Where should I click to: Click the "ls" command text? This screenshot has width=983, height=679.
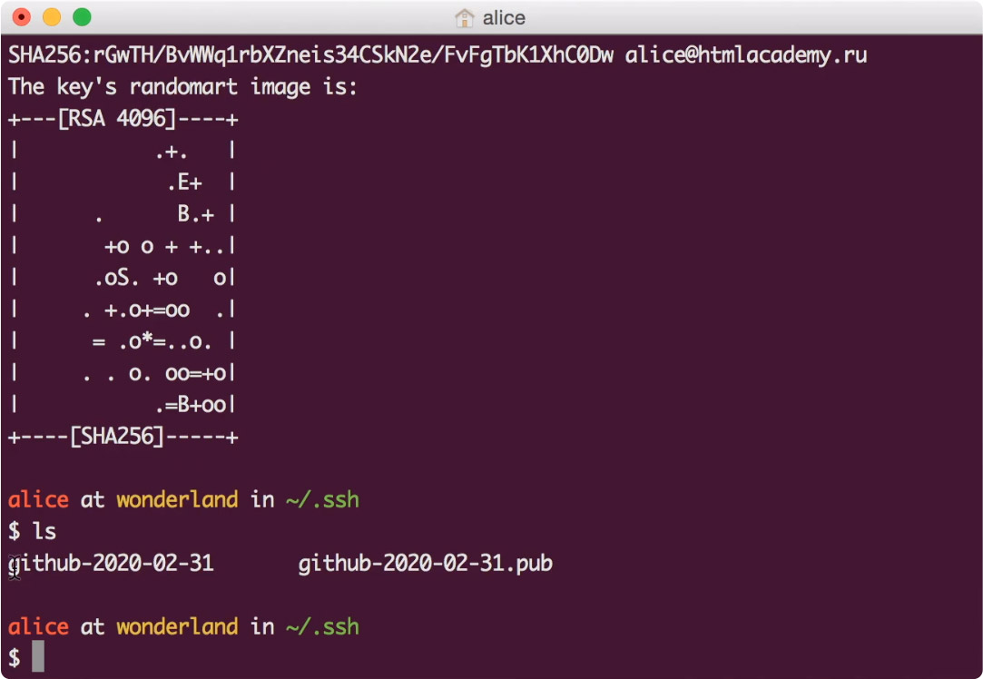tap(44, 532)
